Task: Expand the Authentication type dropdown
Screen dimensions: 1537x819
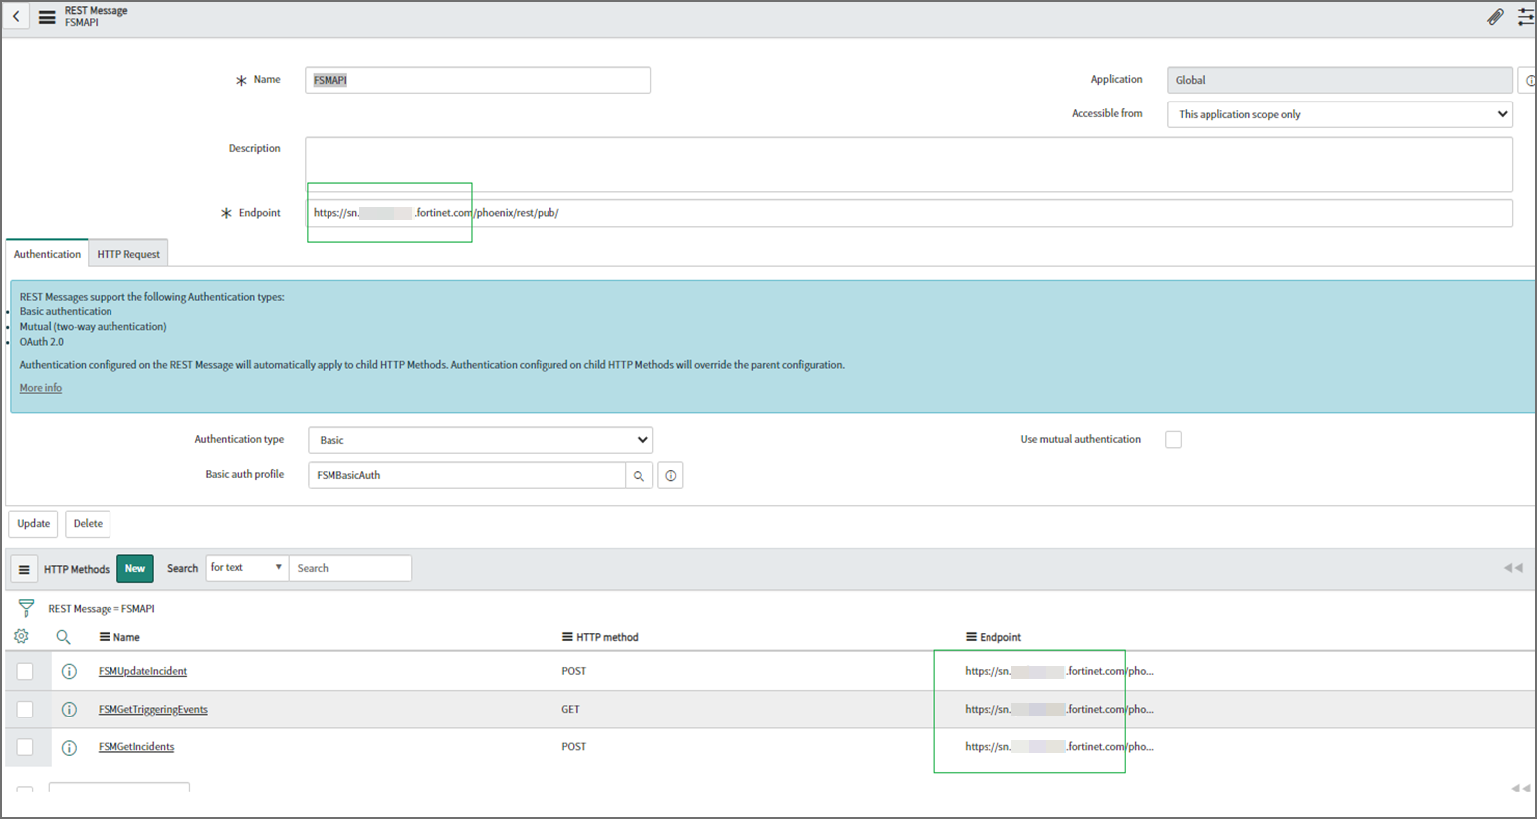Action: click(x=480, y=440)
